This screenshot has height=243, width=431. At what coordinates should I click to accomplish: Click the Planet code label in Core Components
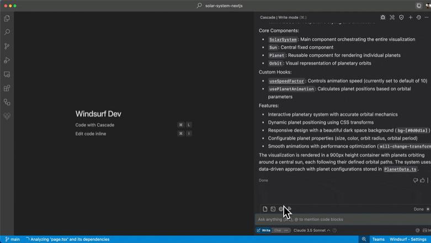click(x=276, y=56)
